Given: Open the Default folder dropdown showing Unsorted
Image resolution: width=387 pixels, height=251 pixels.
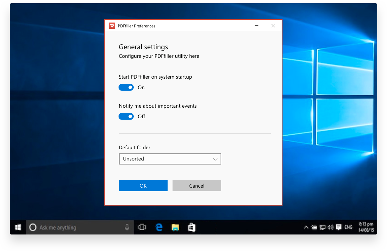Looking at the screenshot, I should click(170, 159).
